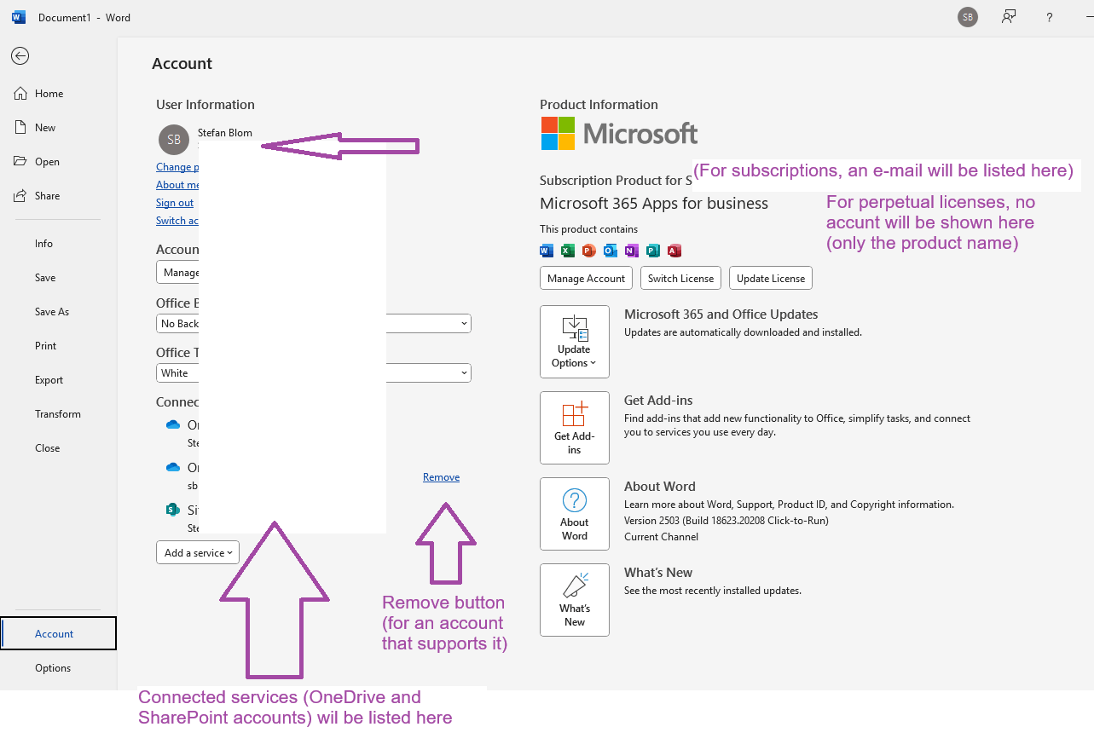Viewport: 1094px width, 750px height.
Task: Go back using the backstage back arrow
Action: tap(20, 56)
